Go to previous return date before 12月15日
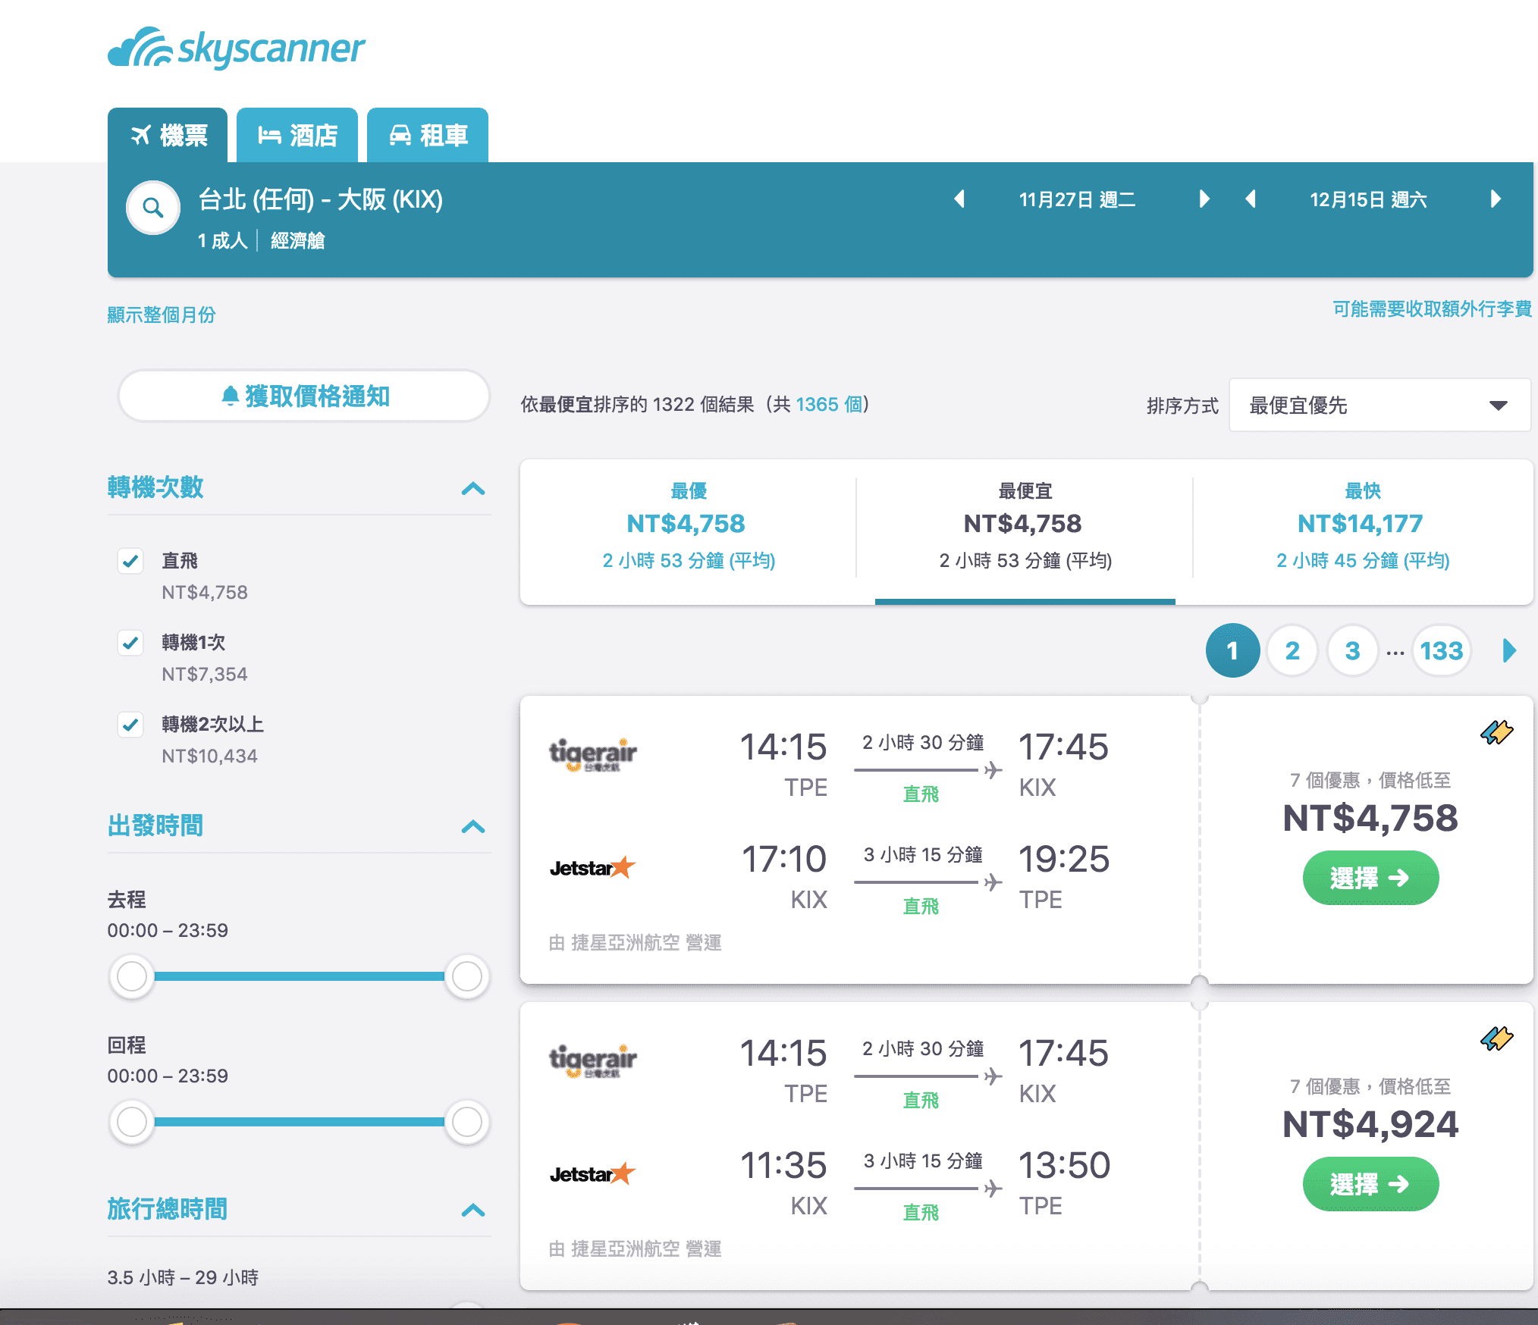The image size is (1538, 1325). click(1251, 199)
